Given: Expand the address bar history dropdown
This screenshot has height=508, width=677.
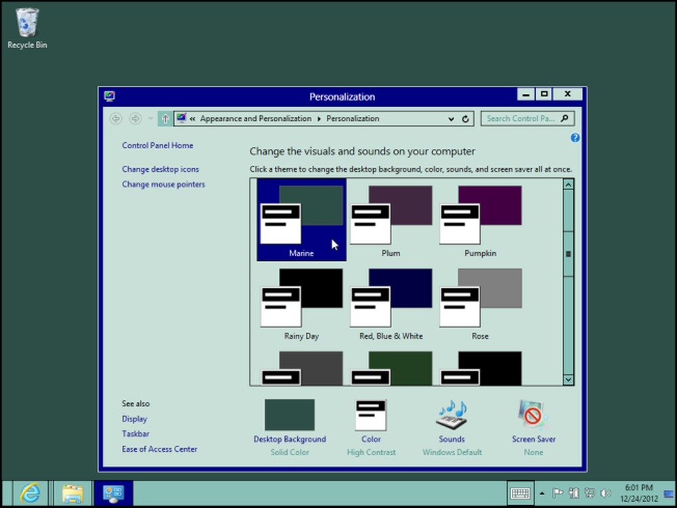Looking at the screenshot, I should [x=451, y=119].
